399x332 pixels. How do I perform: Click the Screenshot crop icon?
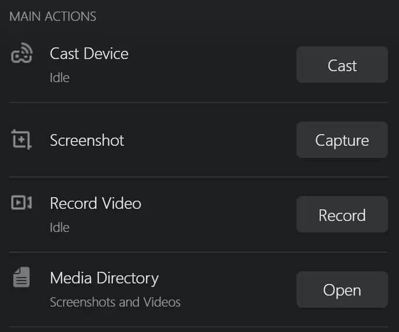(x=21, y=140)
